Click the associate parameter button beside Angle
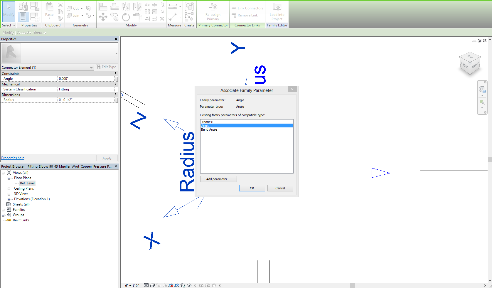This screenshot has width=492, height=288. 116,79
